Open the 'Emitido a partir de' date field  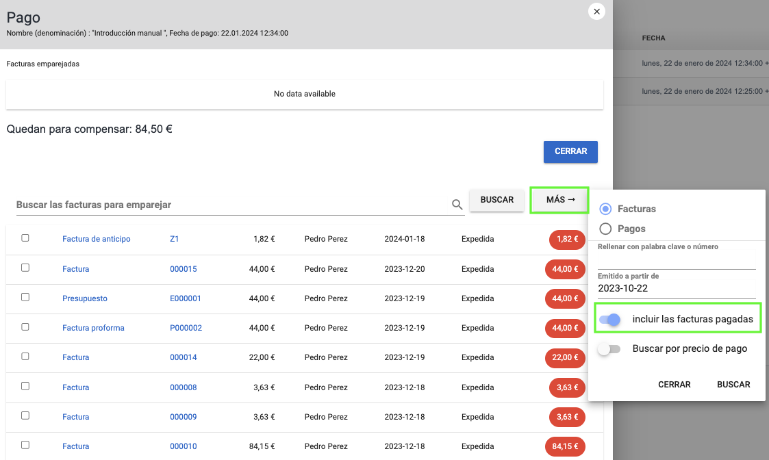point(676,288)
